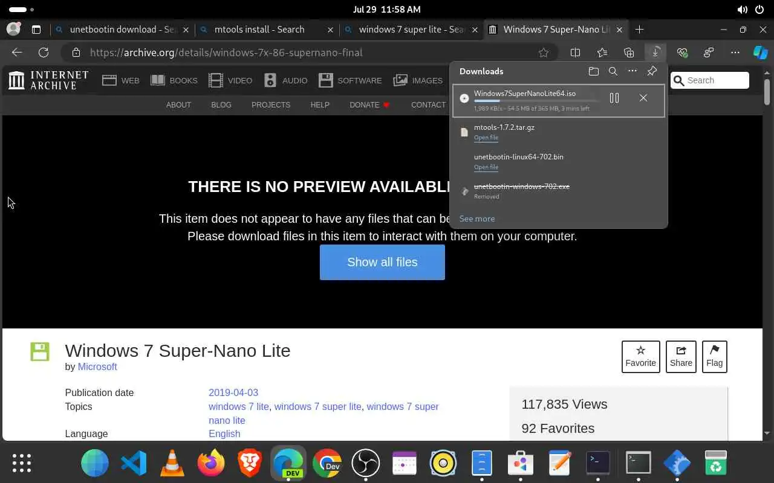
Task: Open Favorites list toolbar icon
Action: tap(602, 53)
